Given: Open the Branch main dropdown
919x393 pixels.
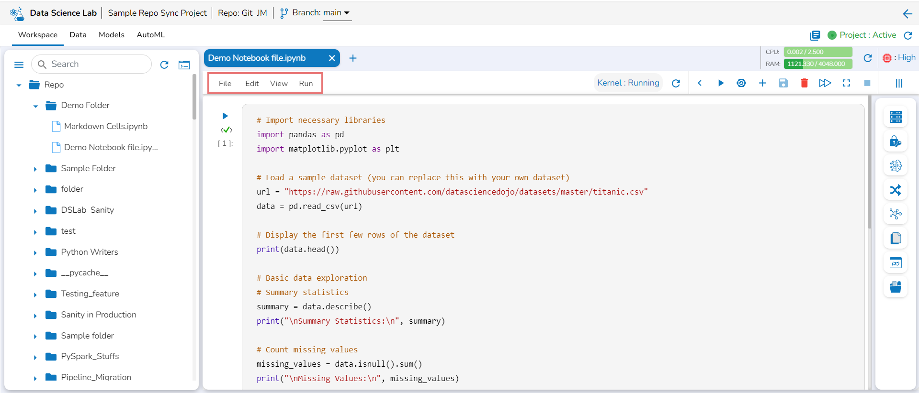Looking at the screenshot, I should [x=337, y=13].
